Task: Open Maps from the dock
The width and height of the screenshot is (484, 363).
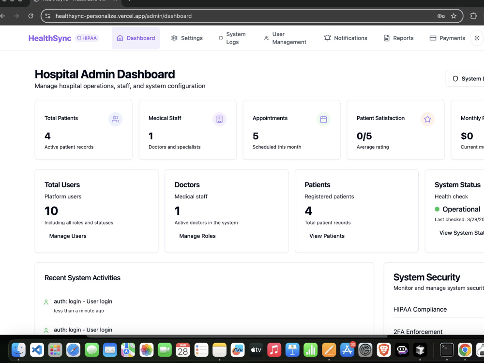Action: coord(128,350)
